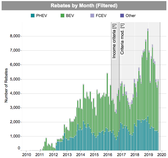This screenshot has height=158, width=168.
Task: Click the 3,000 y-axis label
Action: point(15,108)
